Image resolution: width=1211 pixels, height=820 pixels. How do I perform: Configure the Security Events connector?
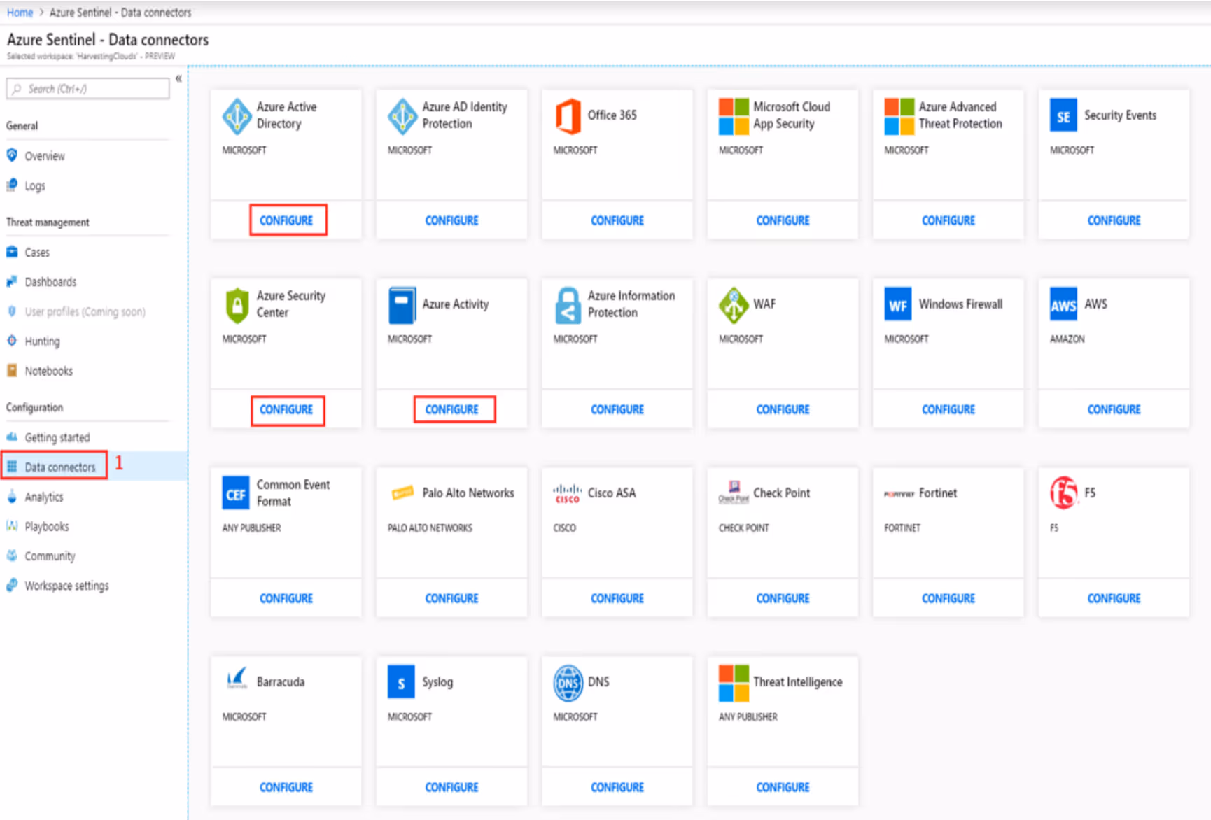tap(1114, 220)
